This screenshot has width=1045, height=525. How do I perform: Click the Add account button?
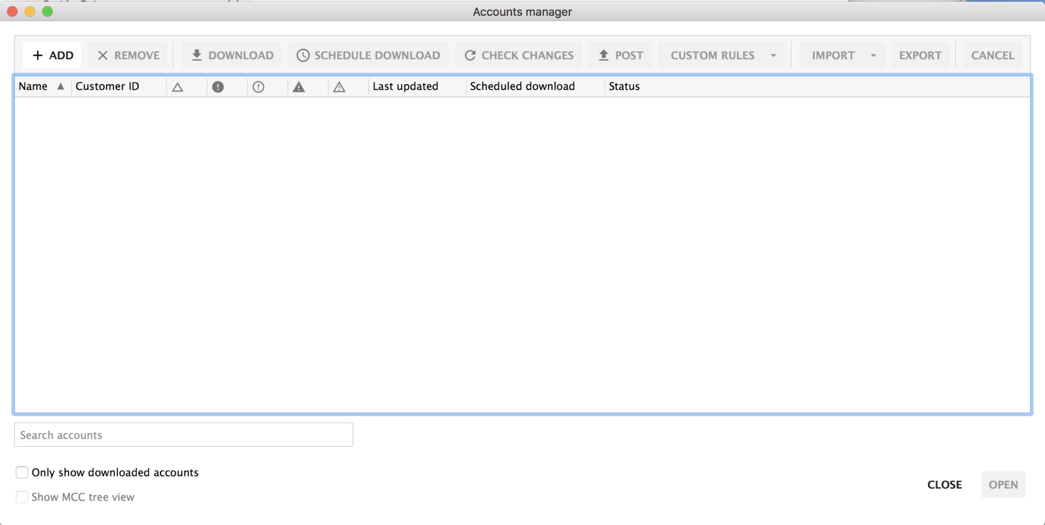pos(53,55)
